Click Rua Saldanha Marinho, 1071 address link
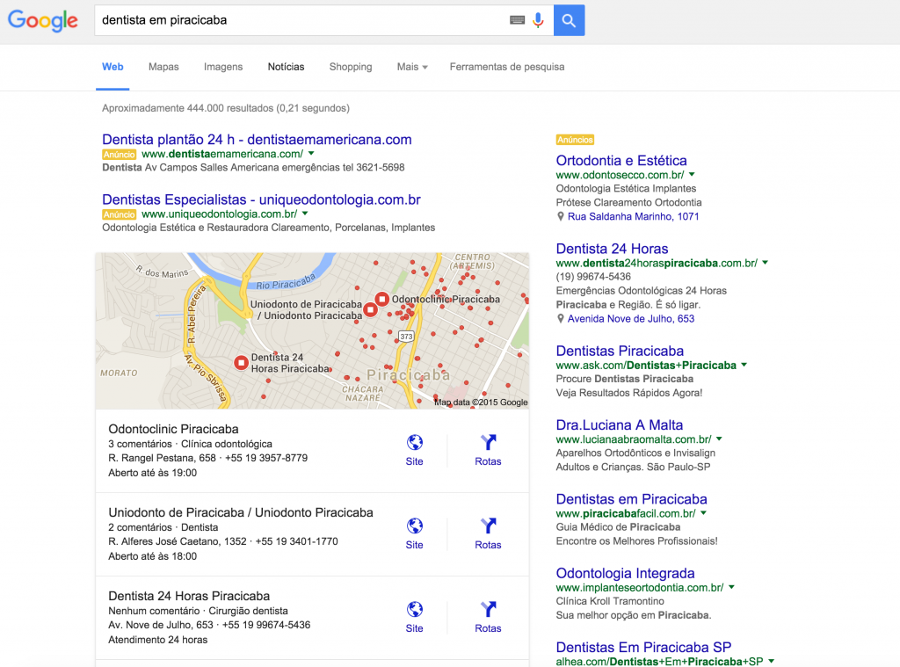Image resolution: width=900 pixels, height=667 pixels. [633, 216]
